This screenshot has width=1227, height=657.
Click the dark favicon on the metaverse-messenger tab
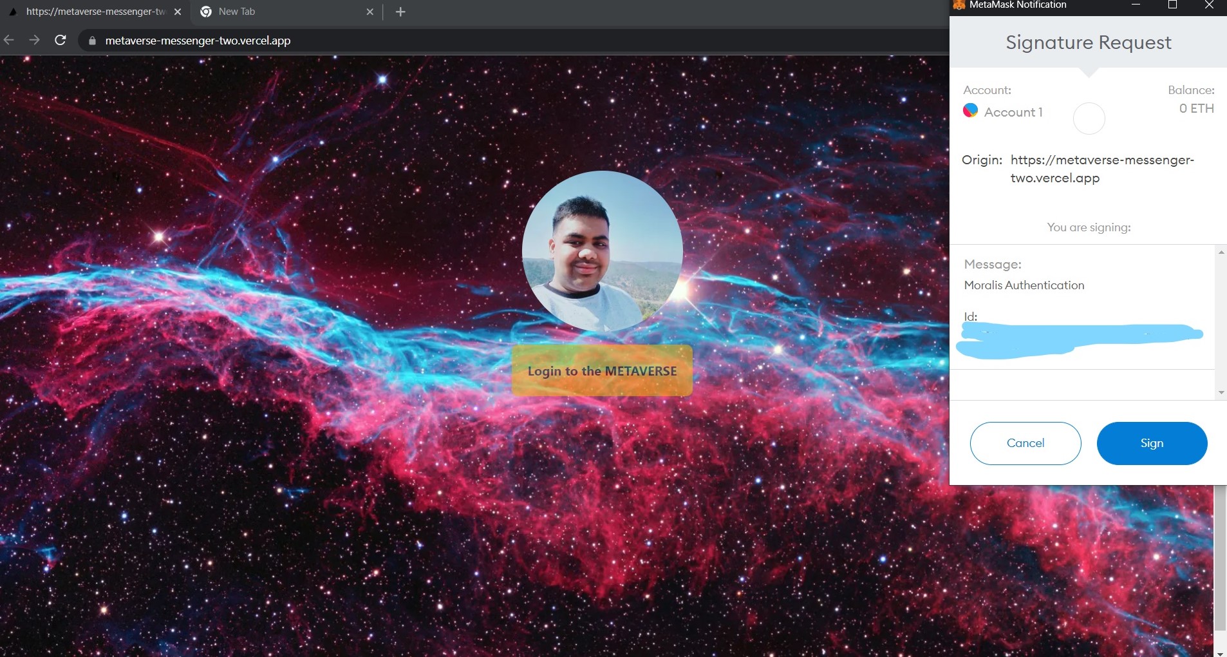(13, 11)
